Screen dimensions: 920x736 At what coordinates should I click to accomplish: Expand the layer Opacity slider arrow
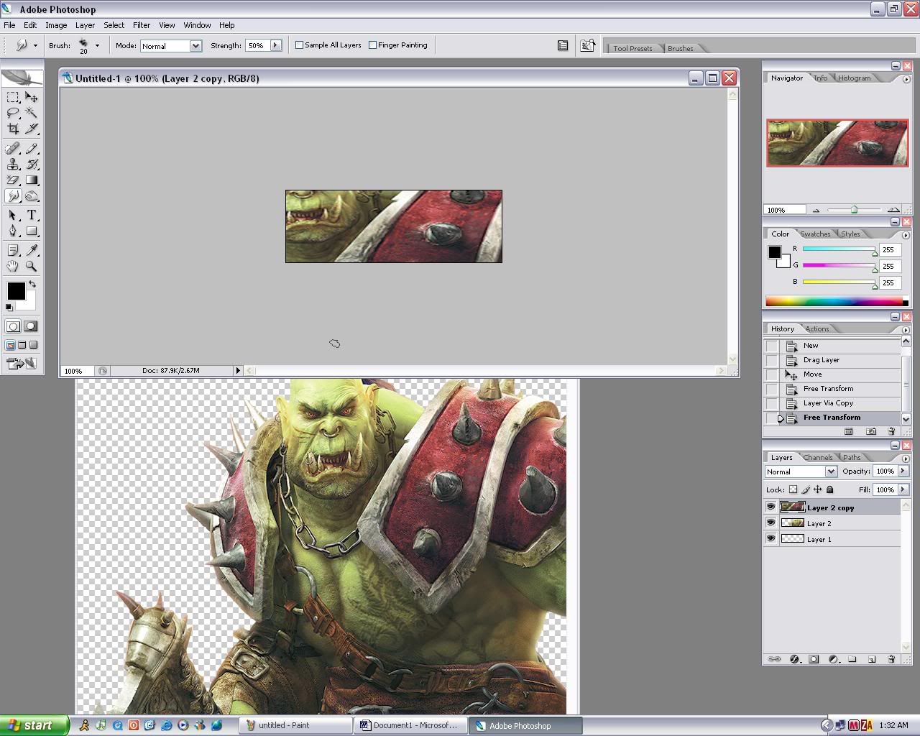[x=903, y=471]
